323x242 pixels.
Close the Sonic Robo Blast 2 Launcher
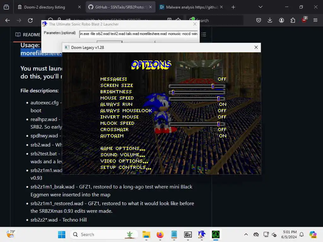coord(195,24)
